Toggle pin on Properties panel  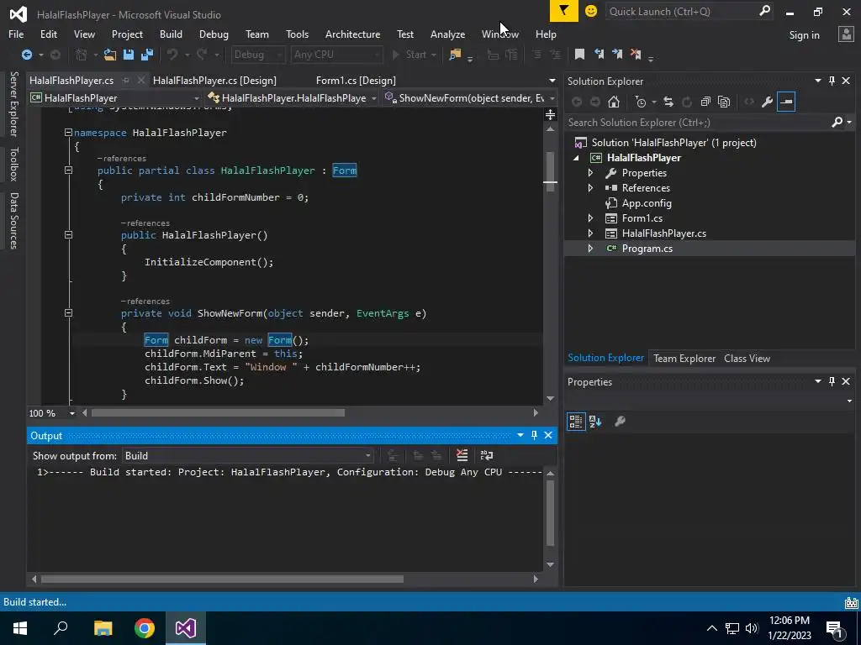(832, 381)
